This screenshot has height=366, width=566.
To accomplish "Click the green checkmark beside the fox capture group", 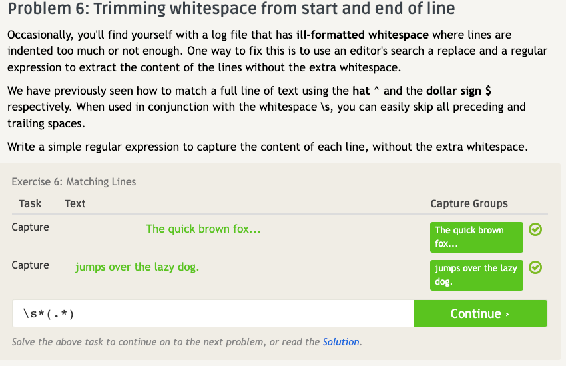I will click(535, 230).
